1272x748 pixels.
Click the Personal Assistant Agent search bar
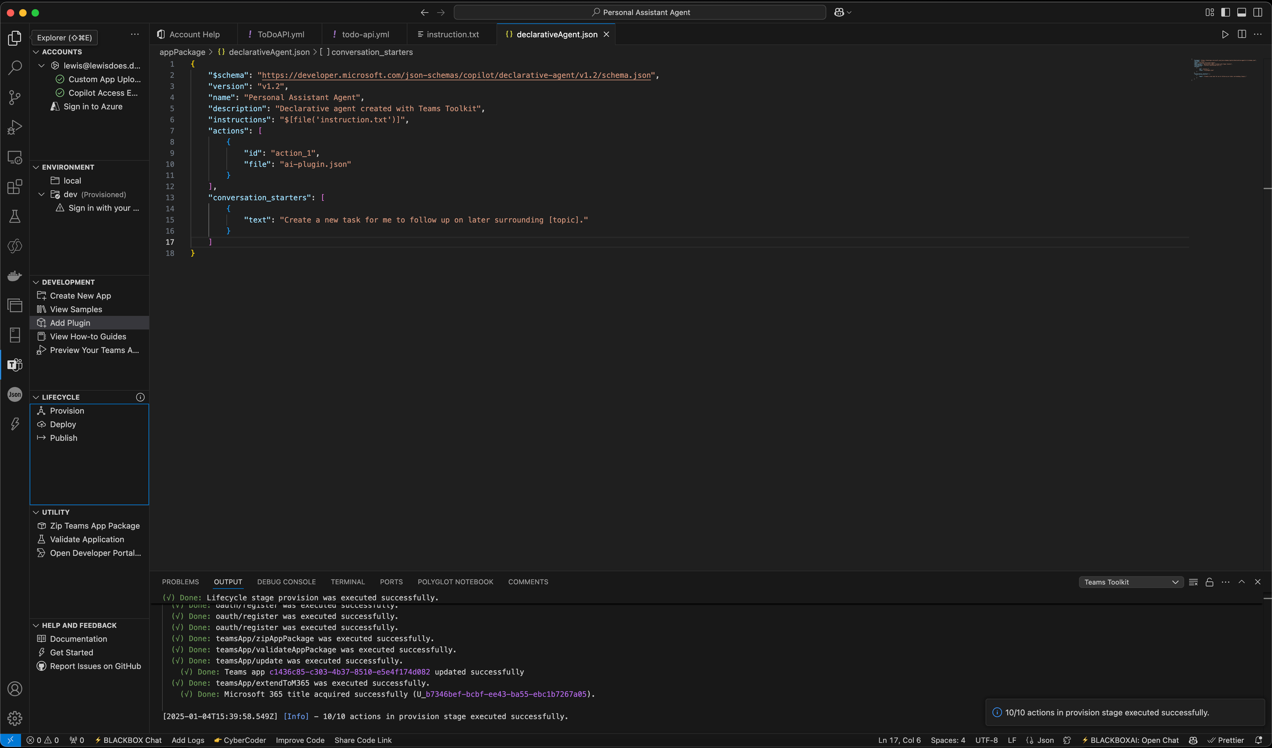tap(639, 12)
